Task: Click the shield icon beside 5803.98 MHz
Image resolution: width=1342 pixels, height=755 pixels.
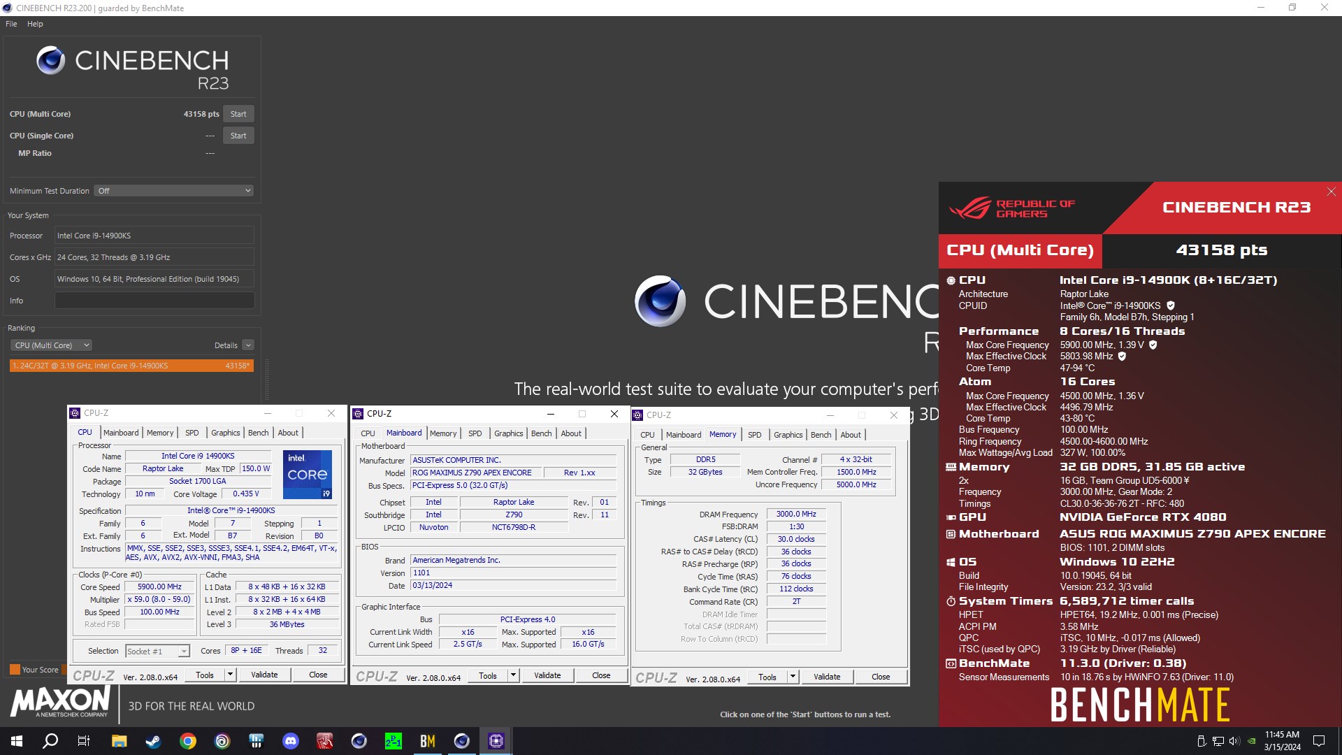Action: pyautogui.click(x=1122, y=357)
